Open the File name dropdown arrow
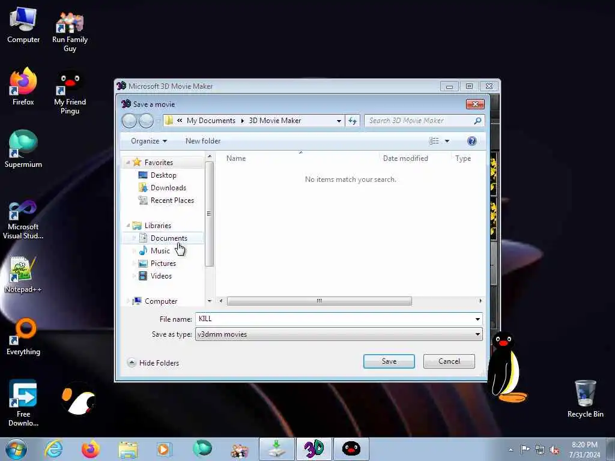Image resolution: width=615 pixels, height=461 pixels. 477,319
